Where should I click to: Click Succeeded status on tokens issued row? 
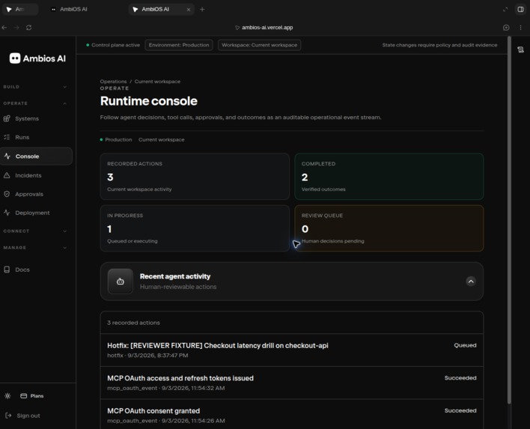(460, 377)
